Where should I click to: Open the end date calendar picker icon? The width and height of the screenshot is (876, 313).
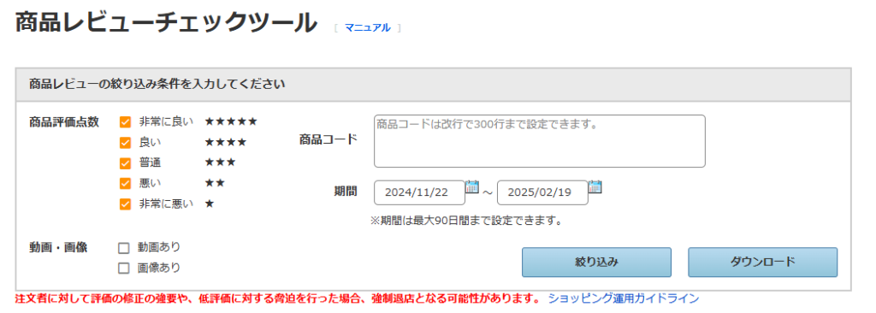pyautogui.click(x=595, y=186)
